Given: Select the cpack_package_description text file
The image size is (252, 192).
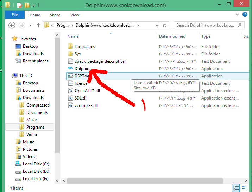Looking at the screenshot, I should click(x=100, y=61).
